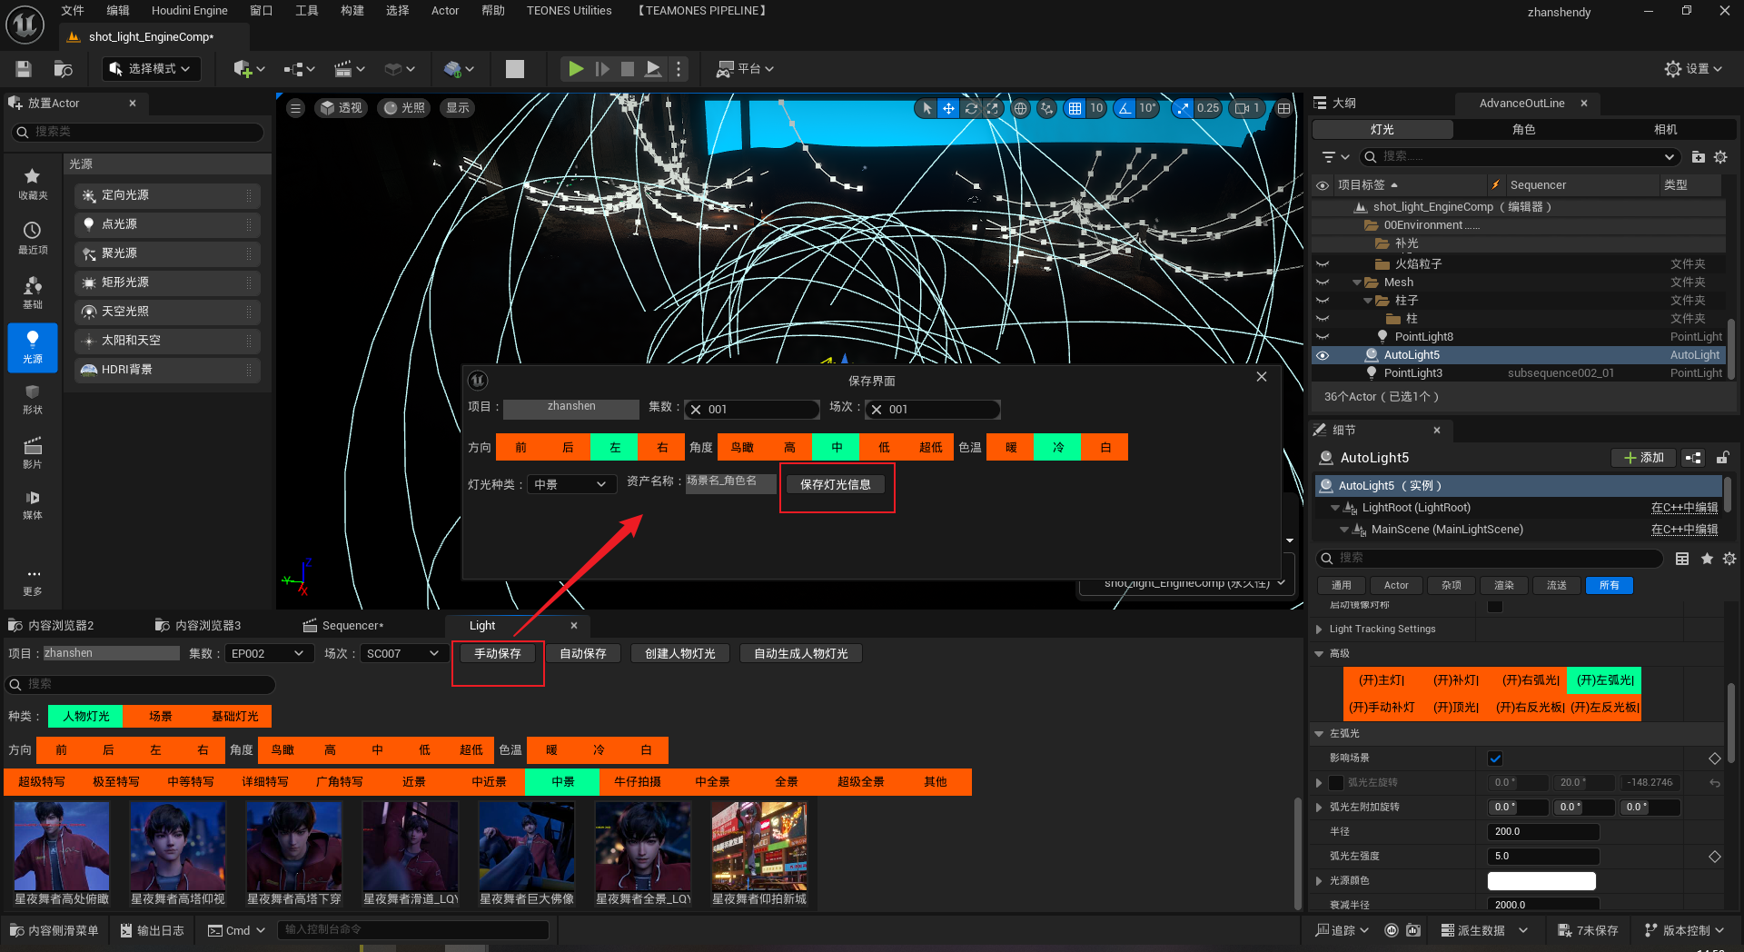Switch to the Sequencer tab
The image size is (1744, 952).
pos(343,626)
